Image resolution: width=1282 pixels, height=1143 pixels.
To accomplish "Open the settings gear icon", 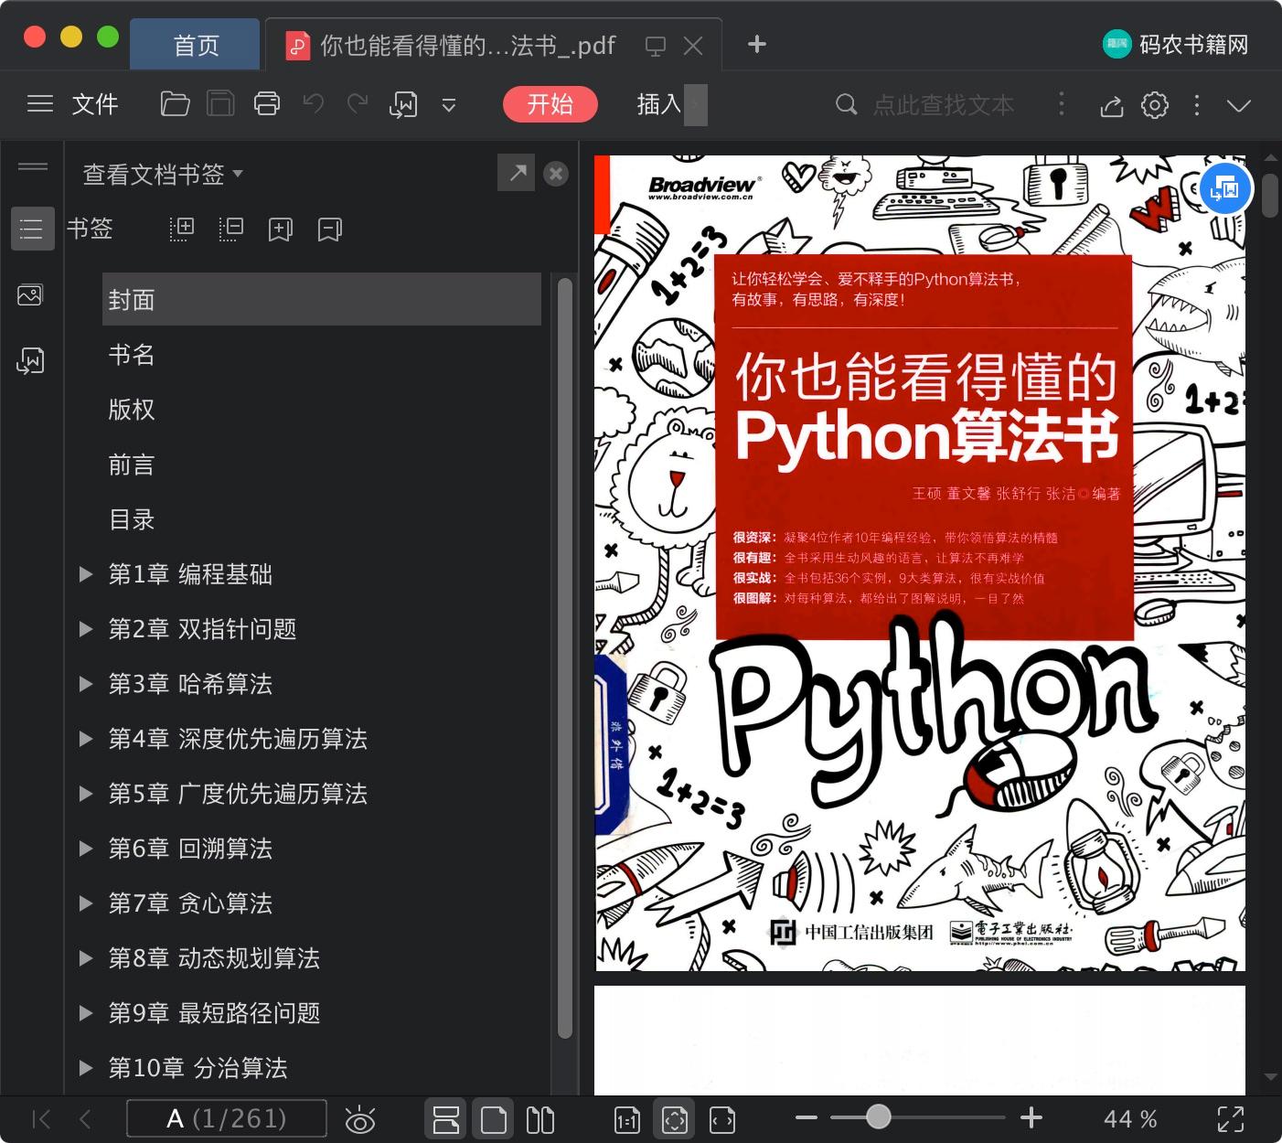I will (1155, 105).
